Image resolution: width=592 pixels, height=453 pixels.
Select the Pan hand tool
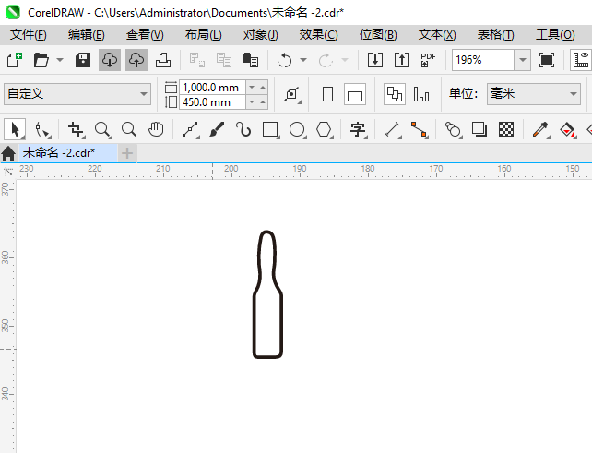tap(156, 129)
